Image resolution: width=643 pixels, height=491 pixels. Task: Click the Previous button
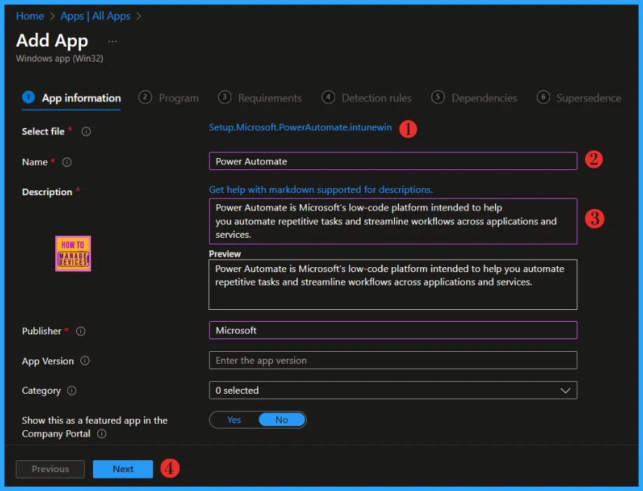click(x=50, y=469)
